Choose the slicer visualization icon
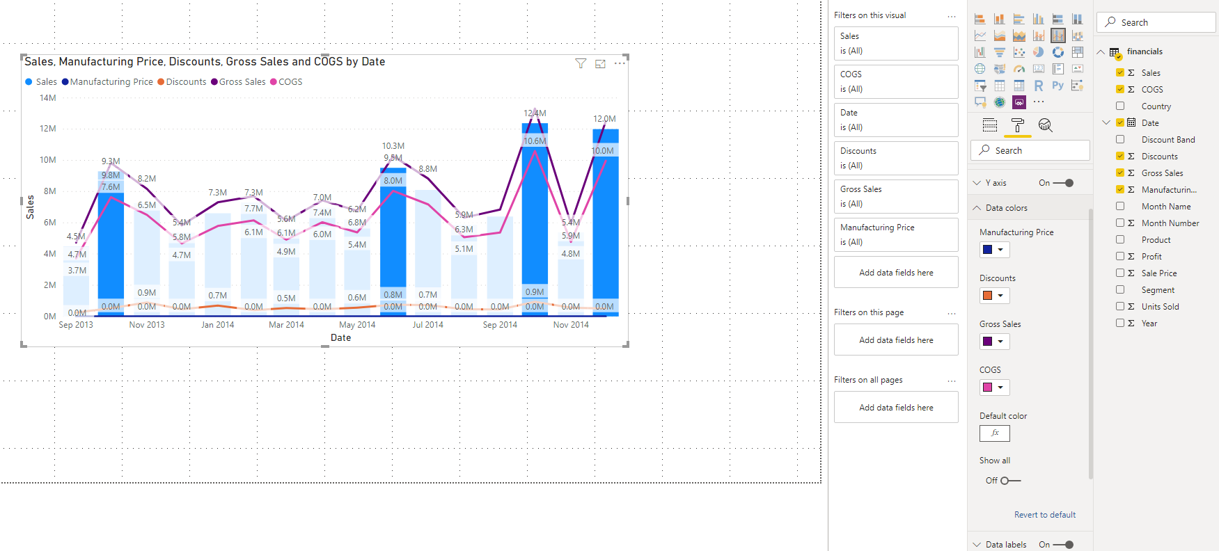Screen dimensions: 1219x551 click(x=980, y=86)
